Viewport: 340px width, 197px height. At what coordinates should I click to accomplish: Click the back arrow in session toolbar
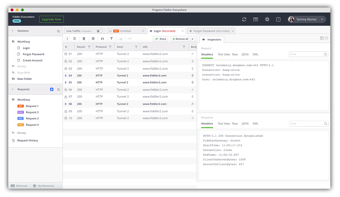tap(67, 39)
